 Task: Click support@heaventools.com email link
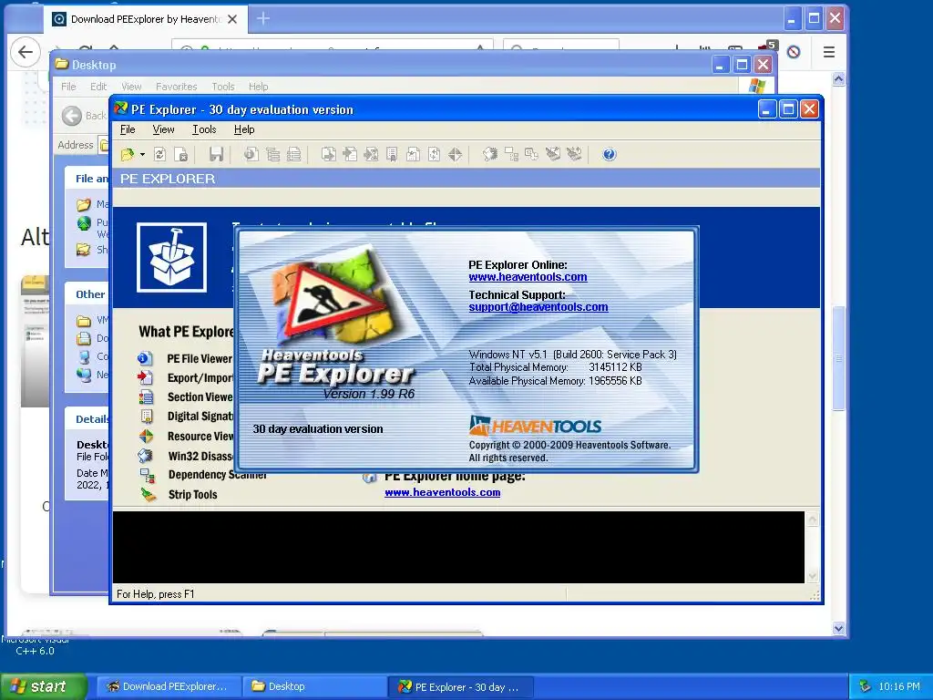(x=538, y=306)
